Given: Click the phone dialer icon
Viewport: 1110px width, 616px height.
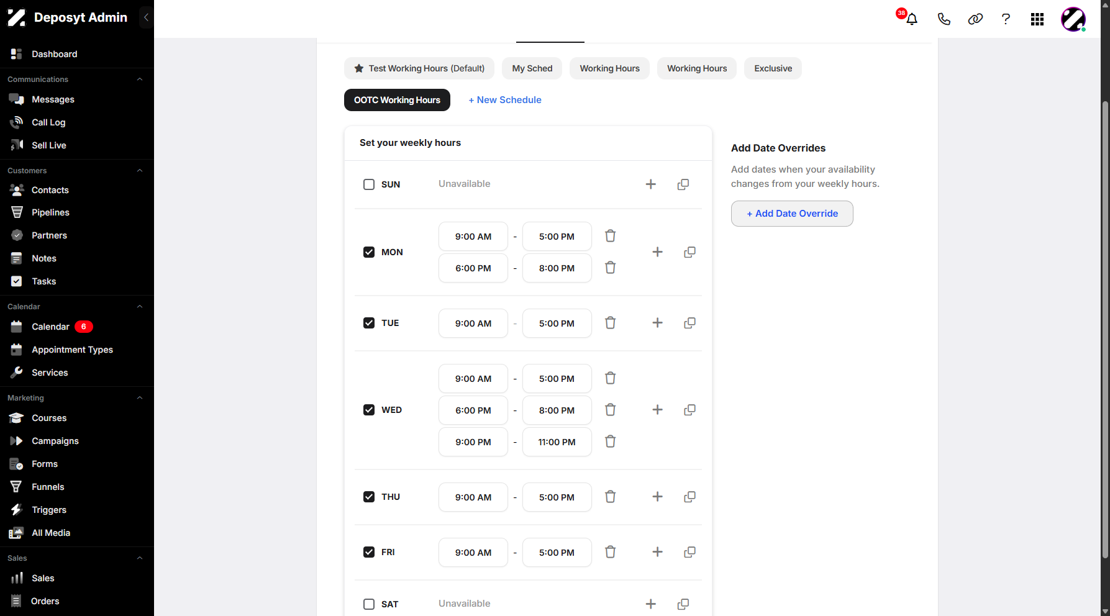Looking at the screenshot, I should 944,19.
